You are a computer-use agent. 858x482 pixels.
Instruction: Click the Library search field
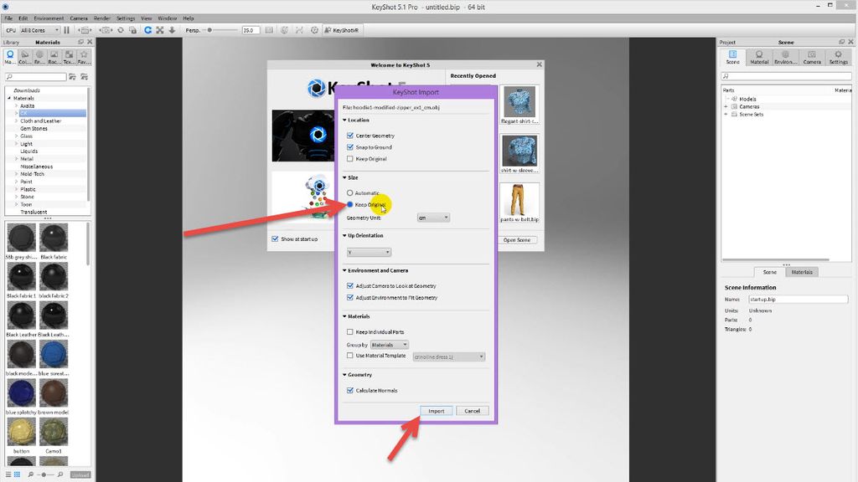click(x=35, y=76)
